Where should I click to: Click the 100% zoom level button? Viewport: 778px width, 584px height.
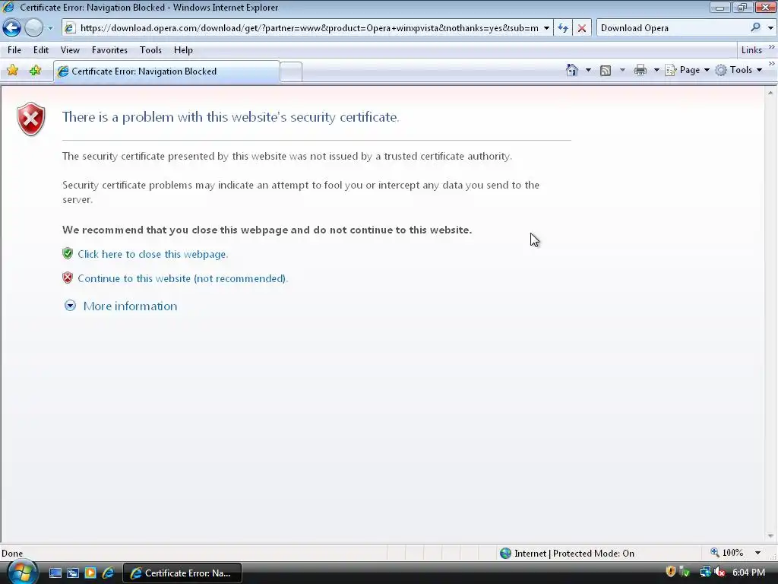coord(727,554)
